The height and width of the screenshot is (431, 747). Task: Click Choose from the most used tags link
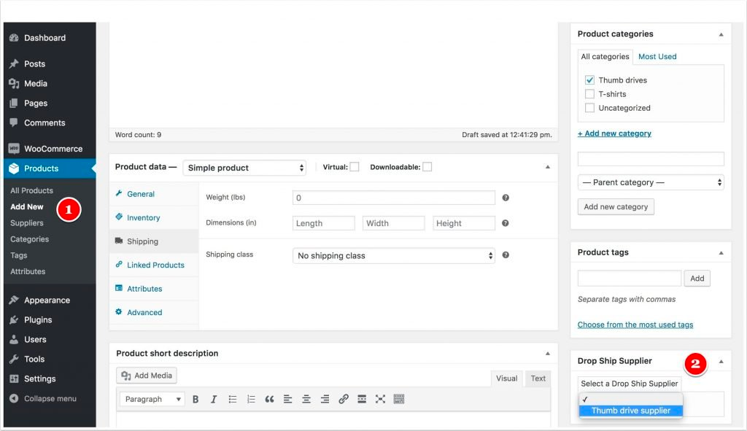[635, 325]
